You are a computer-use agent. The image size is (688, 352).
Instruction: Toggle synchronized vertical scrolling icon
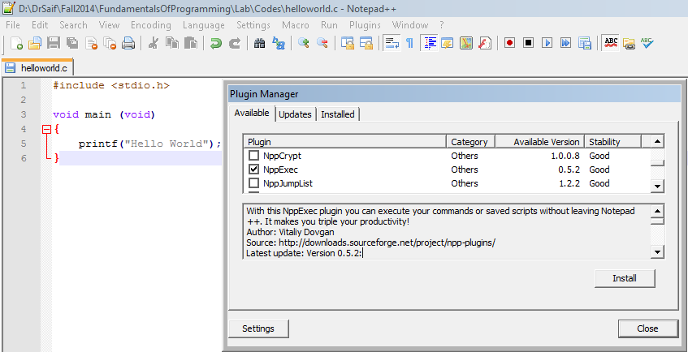click(x=348, y=43)
